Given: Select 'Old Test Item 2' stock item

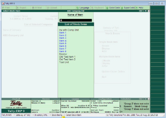Looking at the screenshot, I should (67, 59).
